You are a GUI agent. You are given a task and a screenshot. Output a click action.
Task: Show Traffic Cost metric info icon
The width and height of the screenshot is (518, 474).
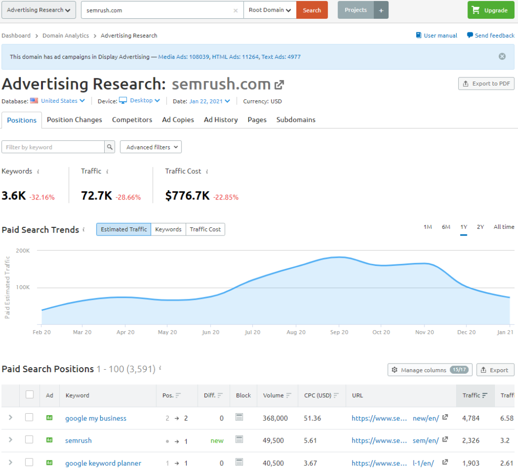[x=207, y=171]
